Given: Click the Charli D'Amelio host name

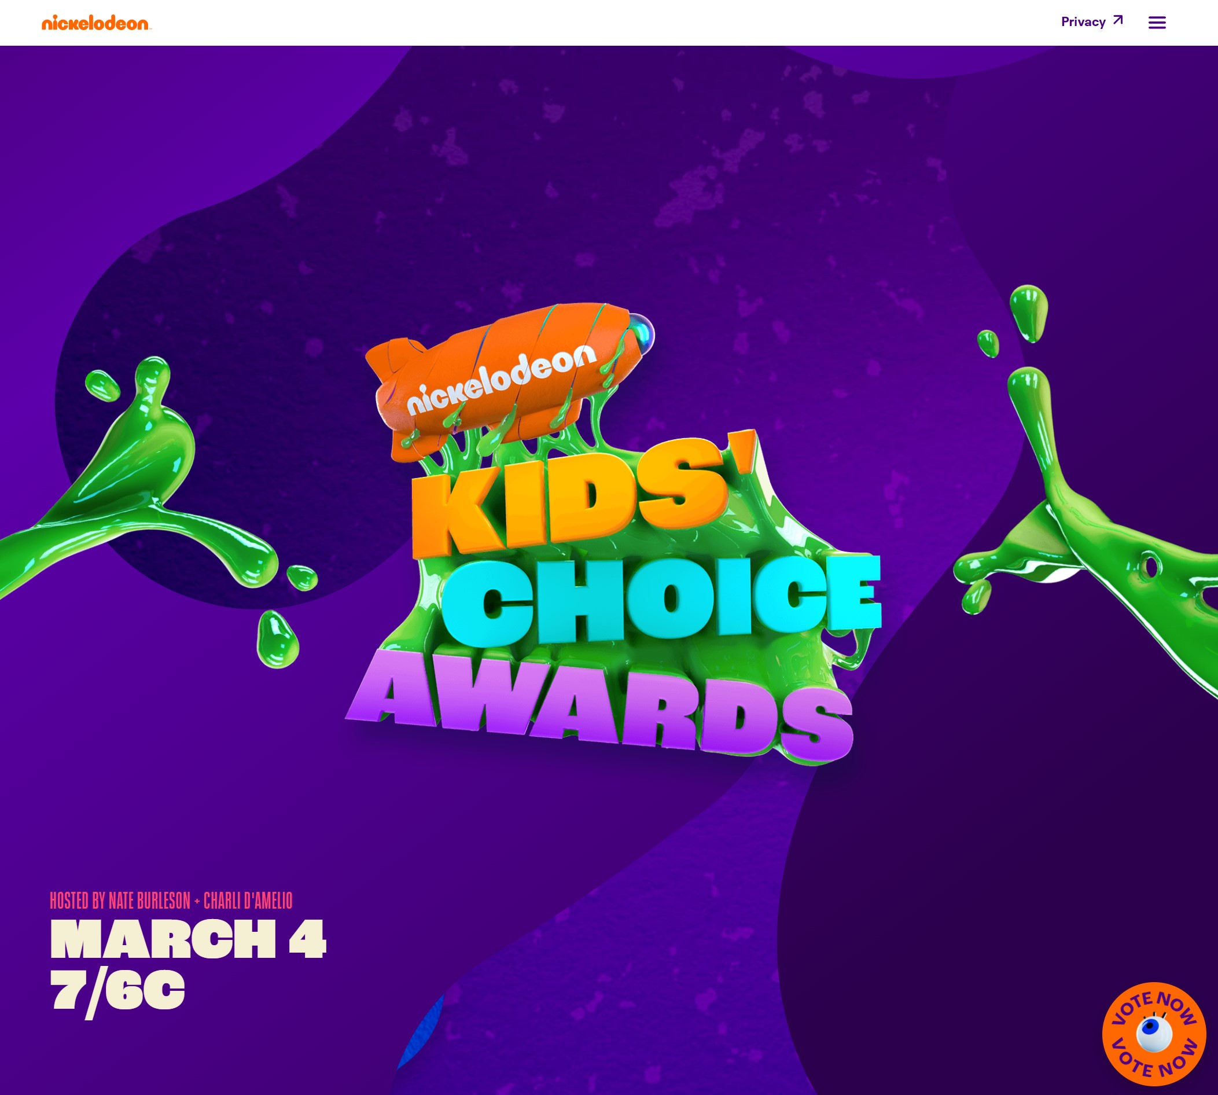Looking at the screenshot, I should 248,901.
